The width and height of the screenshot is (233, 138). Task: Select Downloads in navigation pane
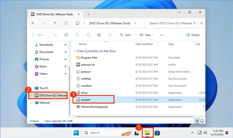46,45
